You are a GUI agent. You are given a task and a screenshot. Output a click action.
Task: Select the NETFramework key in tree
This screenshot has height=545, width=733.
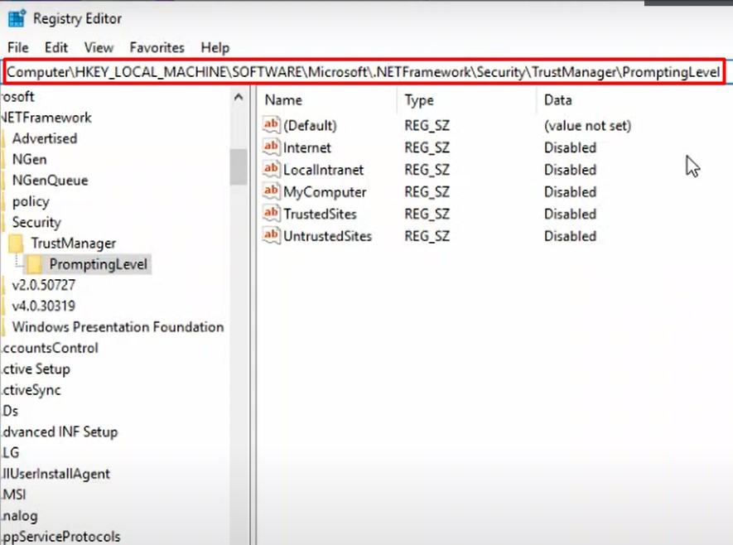pos(46,118)
